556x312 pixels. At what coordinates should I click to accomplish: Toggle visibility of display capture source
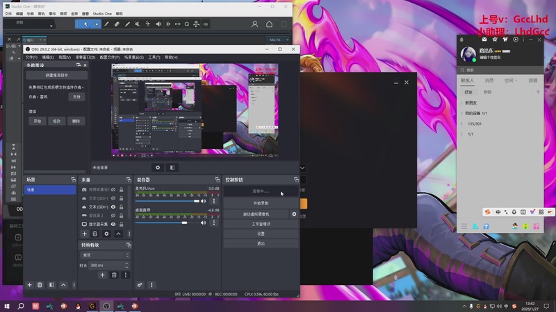click(x=113, y=224)
